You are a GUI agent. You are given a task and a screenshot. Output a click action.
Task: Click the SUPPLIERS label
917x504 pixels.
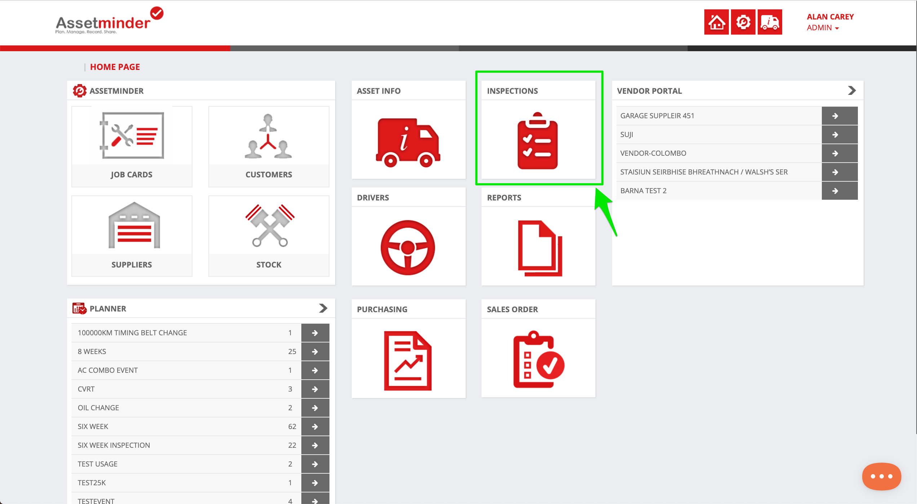(x=132, y=265)
